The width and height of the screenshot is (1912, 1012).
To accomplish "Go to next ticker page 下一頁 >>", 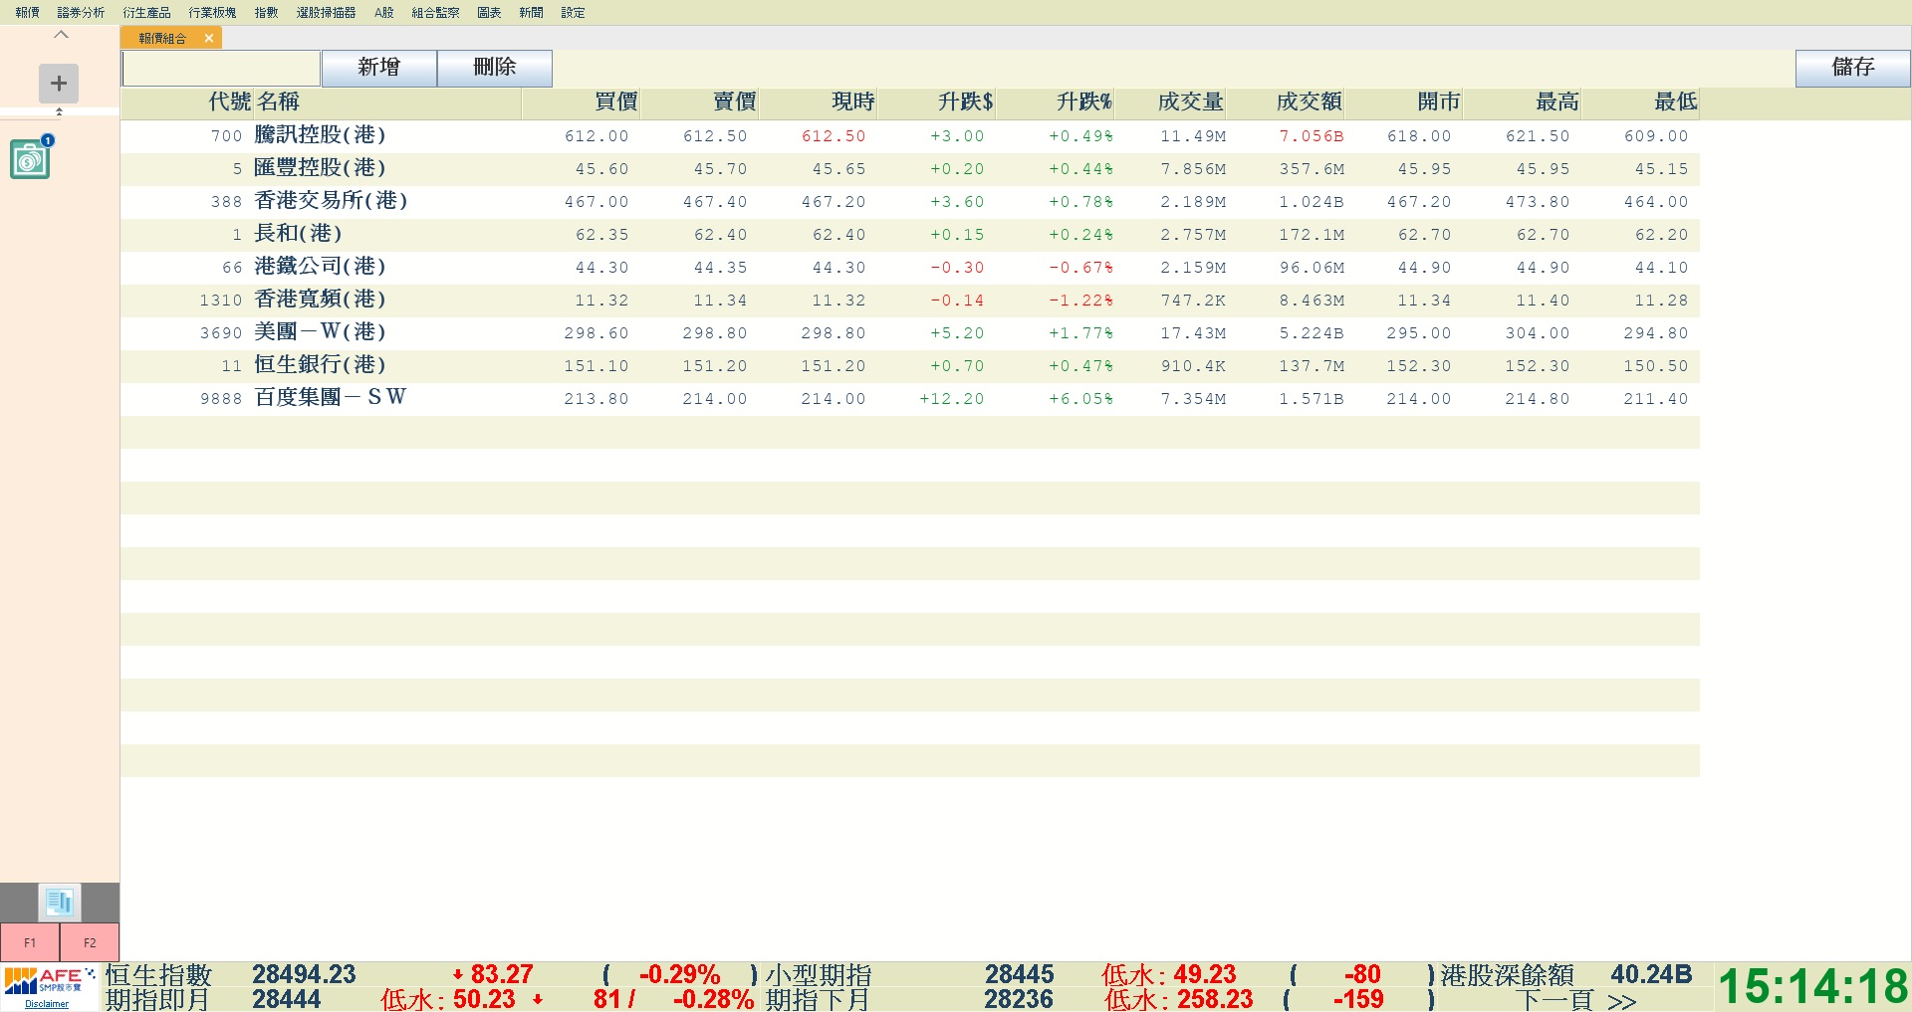I will click(1576, 1000).
